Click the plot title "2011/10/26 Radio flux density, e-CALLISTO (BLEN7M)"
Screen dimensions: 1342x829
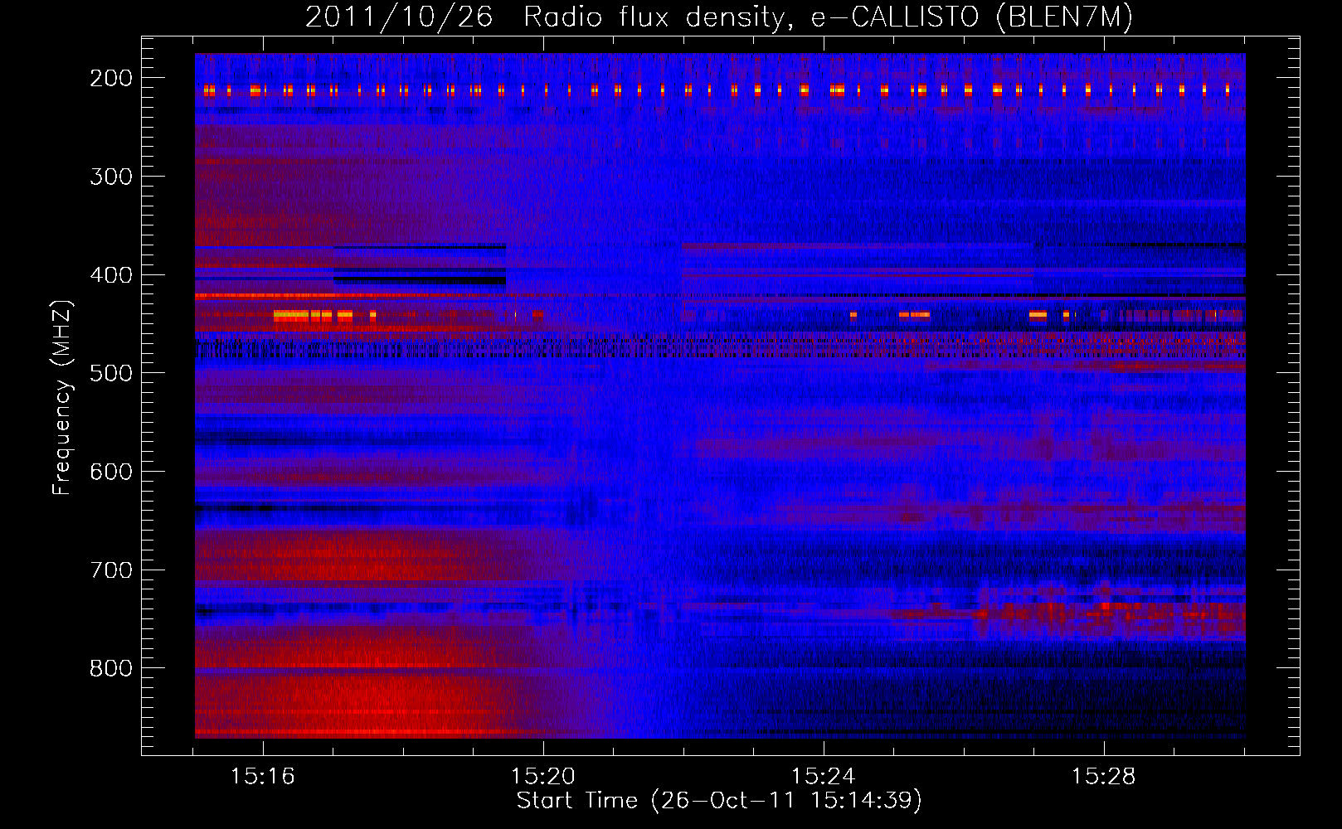click(x=719, y=17)
